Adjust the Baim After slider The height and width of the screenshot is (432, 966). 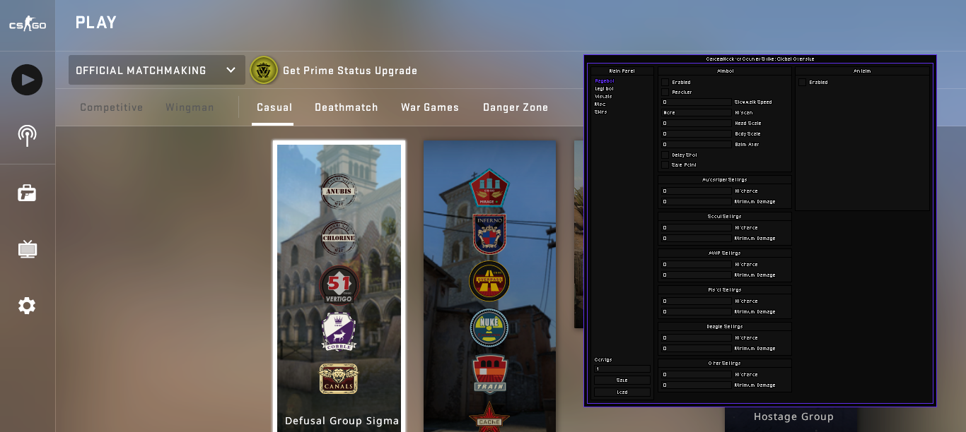[x=697, y=145]
